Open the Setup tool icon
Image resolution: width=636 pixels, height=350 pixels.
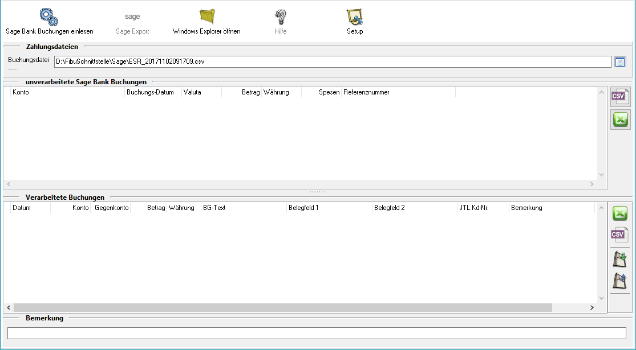click(355, 17)
